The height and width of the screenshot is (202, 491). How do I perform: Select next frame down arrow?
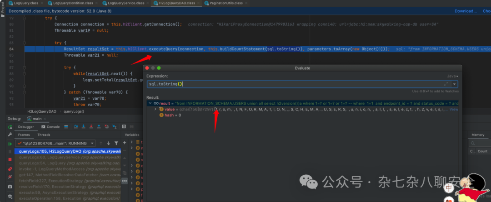tap(109, 143)
